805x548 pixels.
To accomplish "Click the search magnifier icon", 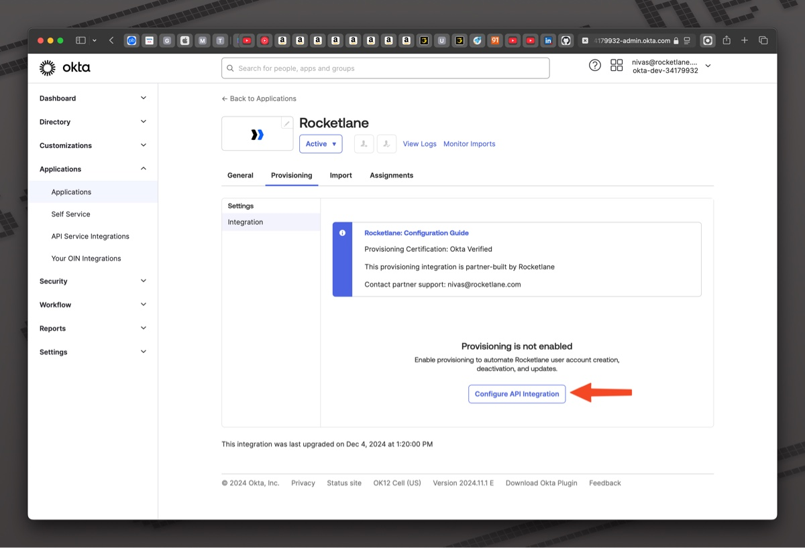I will [231, 68].
